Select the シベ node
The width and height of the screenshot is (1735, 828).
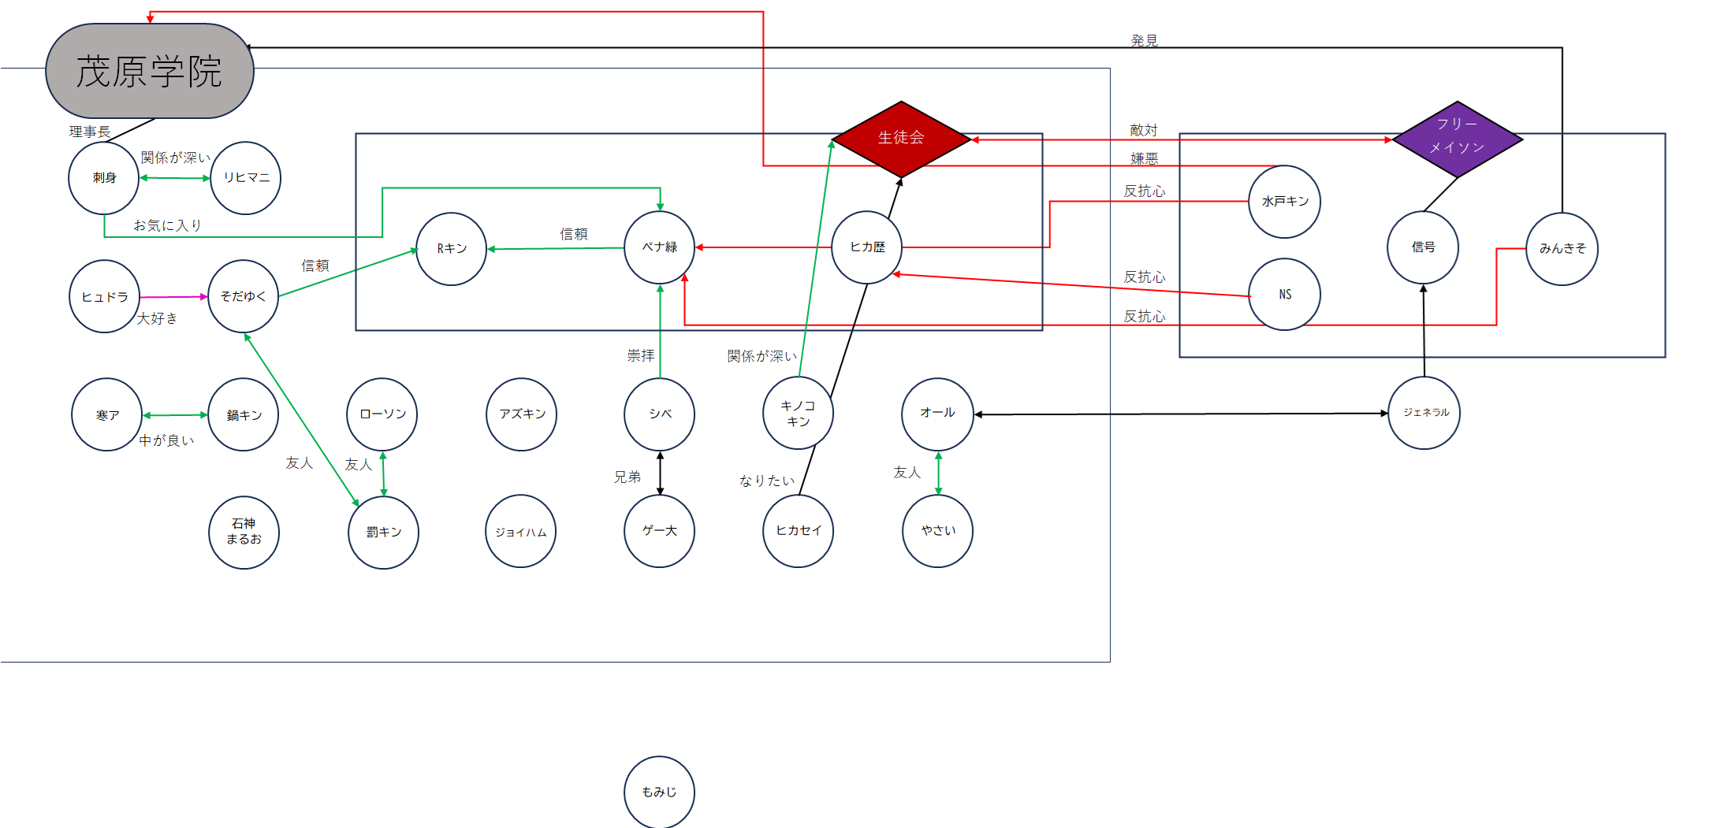[660, 414]
